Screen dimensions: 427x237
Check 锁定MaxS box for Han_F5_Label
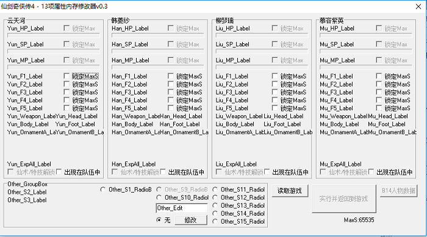pos(171,108)
